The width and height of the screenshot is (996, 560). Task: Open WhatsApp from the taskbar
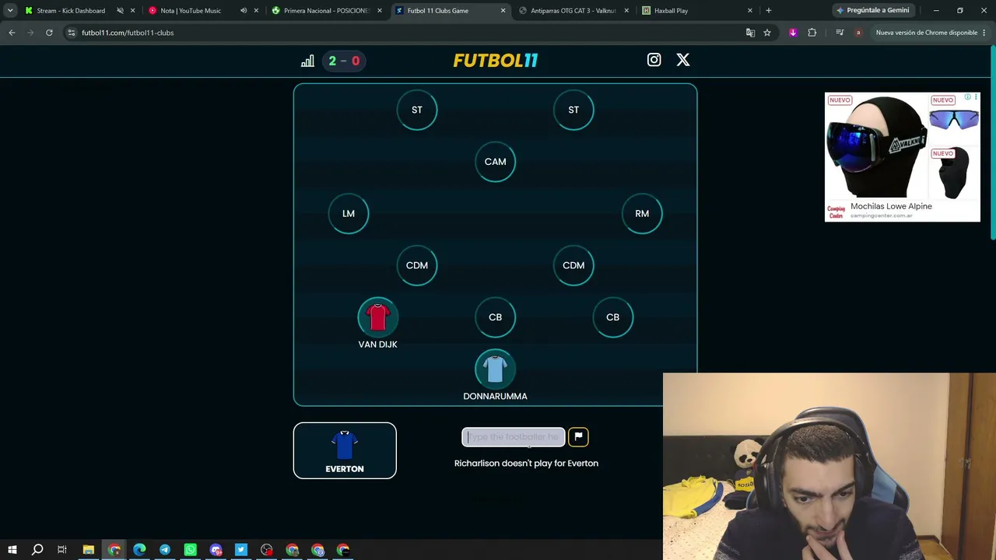[191, 550]
